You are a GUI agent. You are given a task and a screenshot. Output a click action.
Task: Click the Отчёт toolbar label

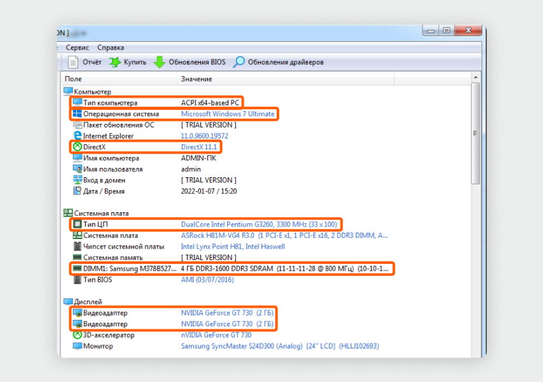tap(92, 62)
